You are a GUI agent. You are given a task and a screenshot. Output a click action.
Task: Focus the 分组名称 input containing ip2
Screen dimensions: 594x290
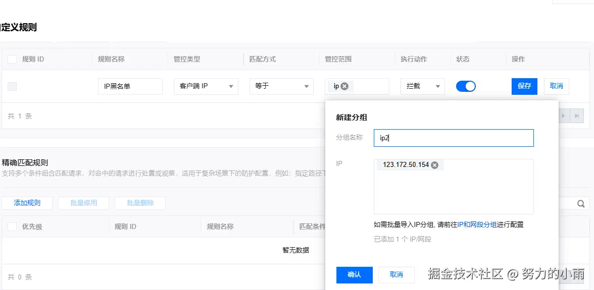pos(454,138)
